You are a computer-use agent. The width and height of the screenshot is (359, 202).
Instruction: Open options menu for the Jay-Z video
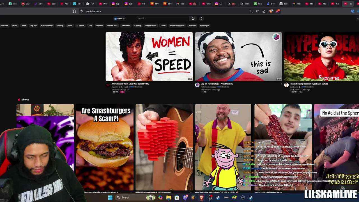[281, 84]
